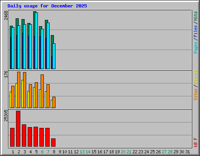Click the day 4 axis label
Viewport: 200px width, 156px height.
point(30,152)
